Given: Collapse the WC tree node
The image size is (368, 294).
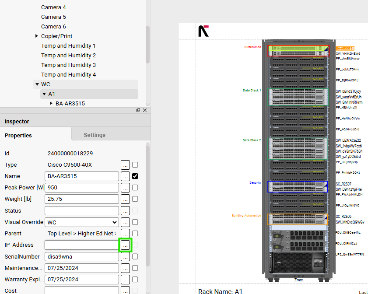Looking at the screenshot, I should tap(37, 84).
